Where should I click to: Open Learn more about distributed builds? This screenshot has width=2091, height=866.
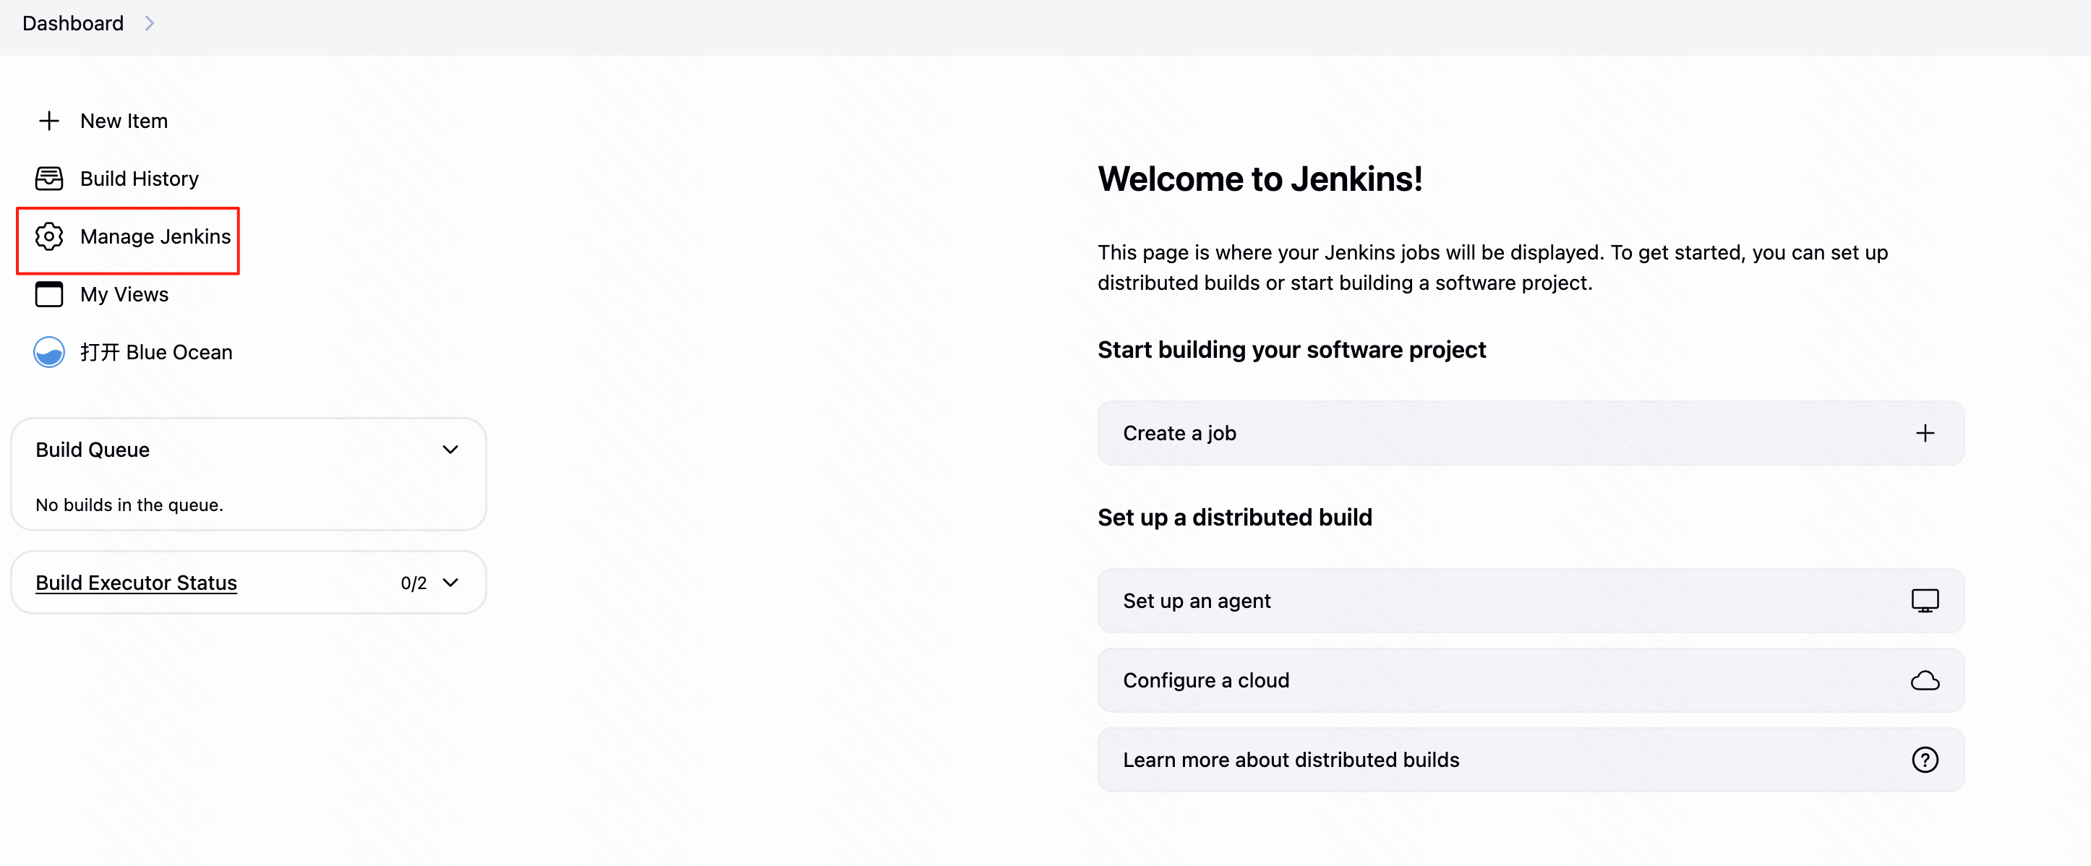(x=1291, y=760)
